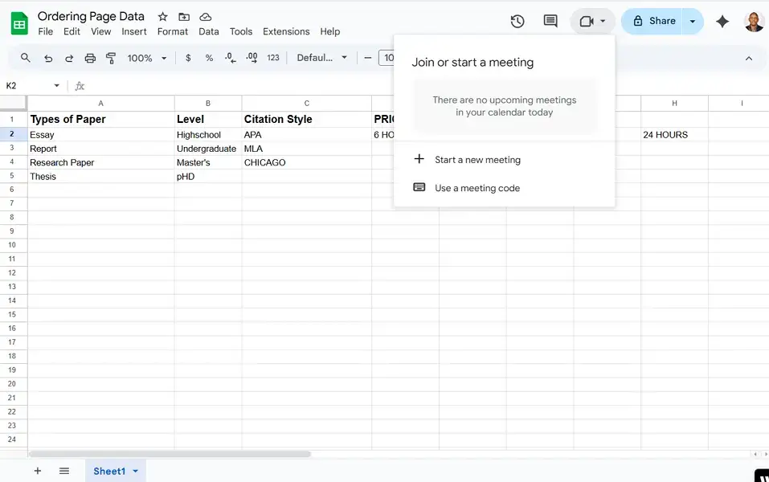Expand the Share button dropdown arrow
The height and width of the screenshot is (482, 769).
(692, 22)
